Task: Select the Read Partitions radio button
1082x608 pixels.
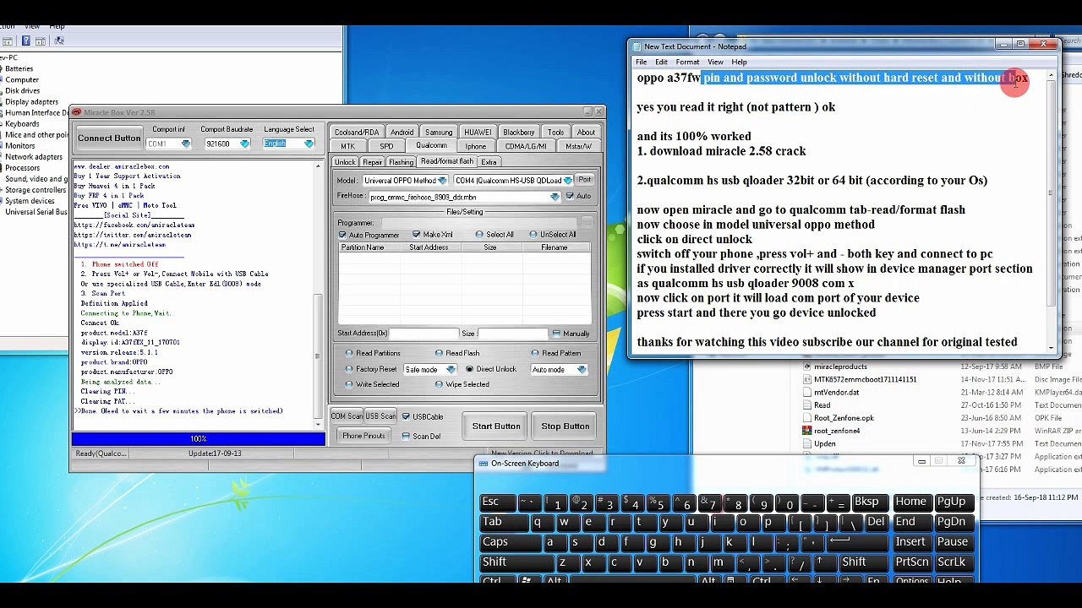Action: pyautogui.click(x=349, y=353)
